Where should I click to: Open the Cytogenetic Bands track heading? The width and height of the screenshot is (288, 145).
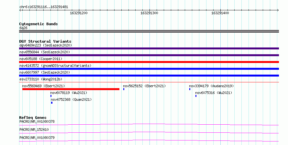[39, 24]
